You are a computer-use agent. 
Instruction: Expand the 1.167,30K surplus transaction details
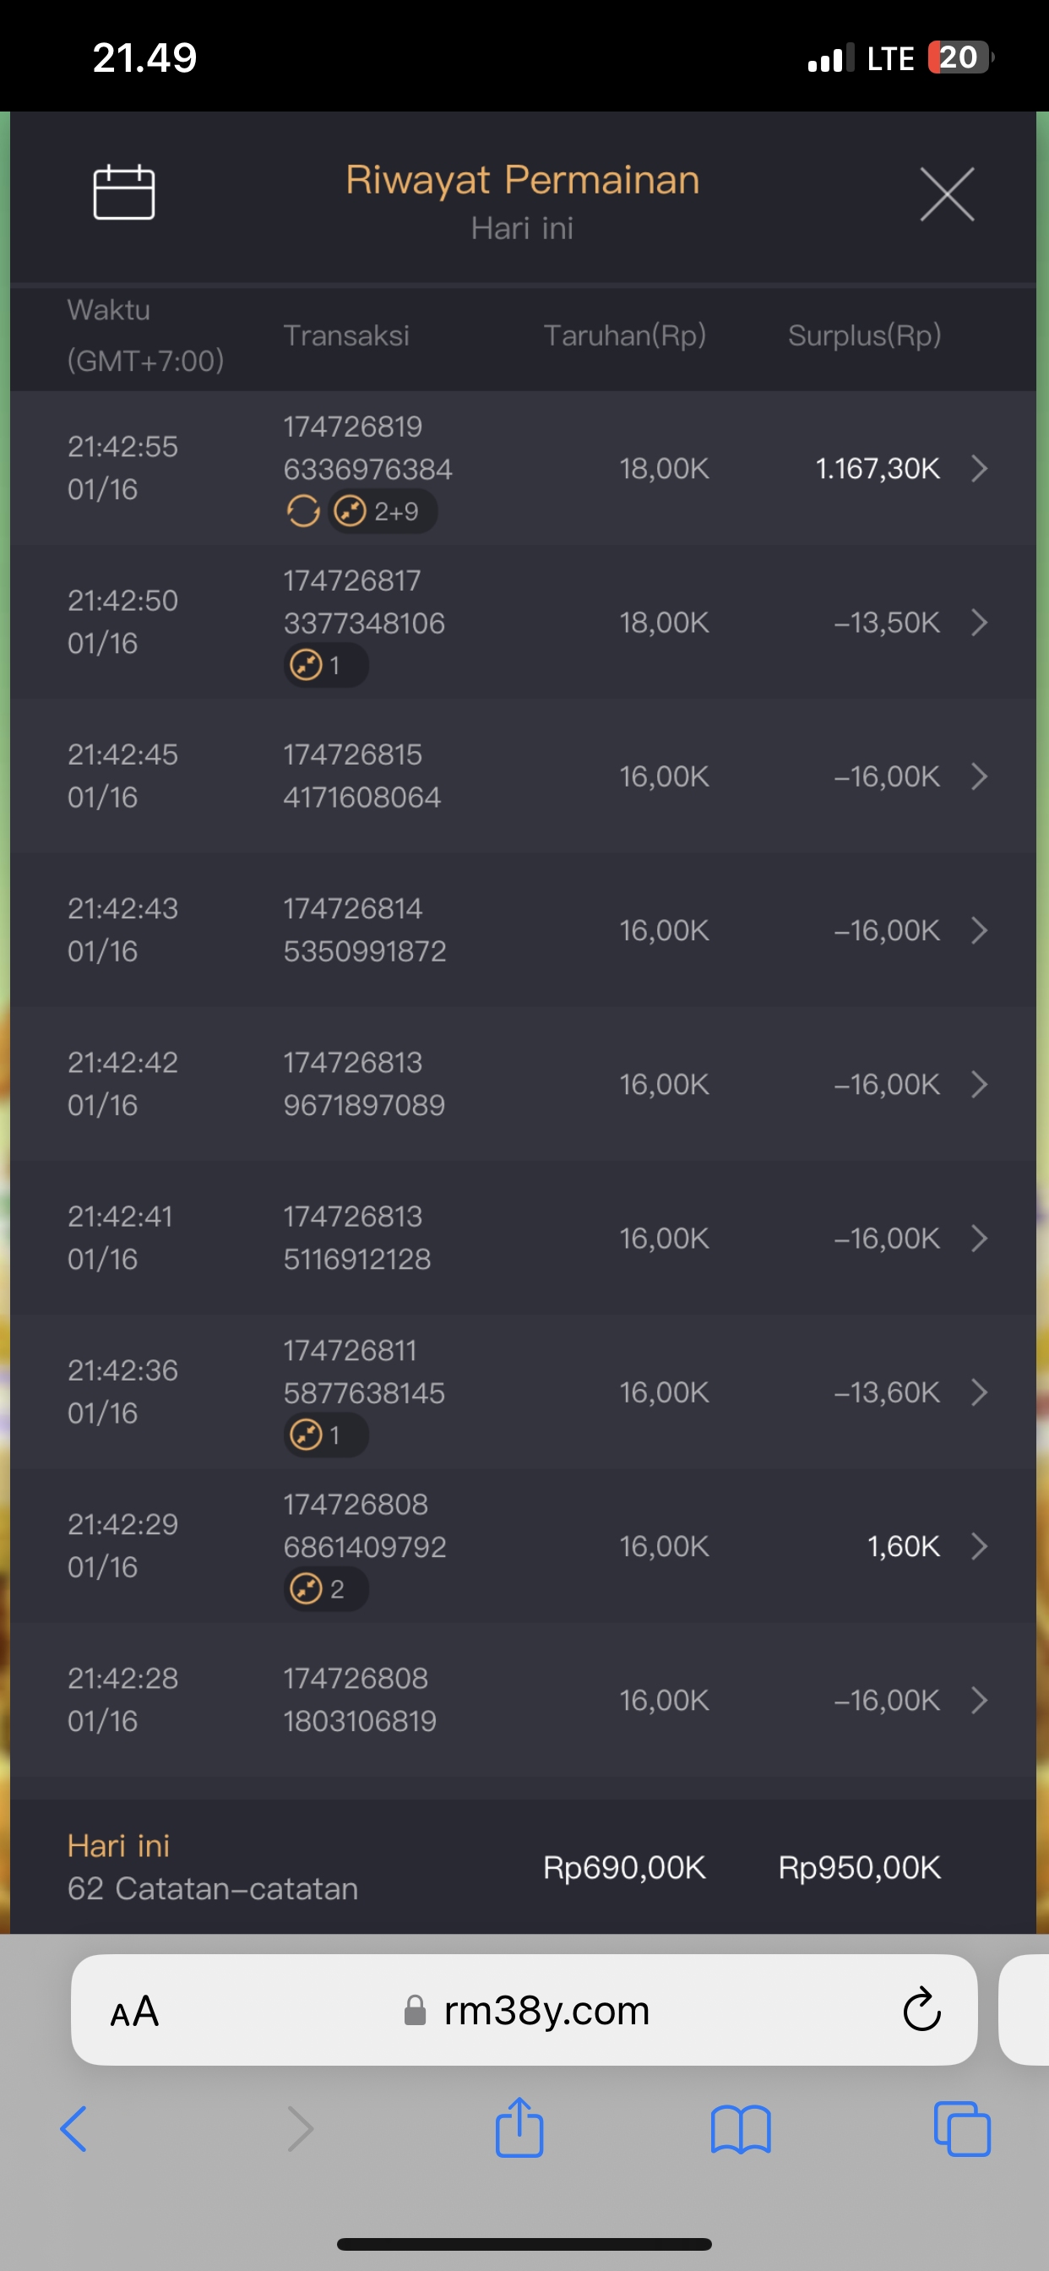pos(979,468)
